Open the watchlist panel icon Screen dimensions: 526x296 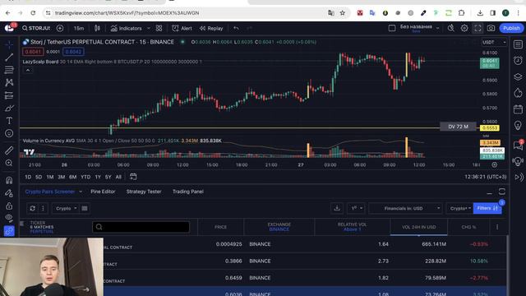coord(518,44)
